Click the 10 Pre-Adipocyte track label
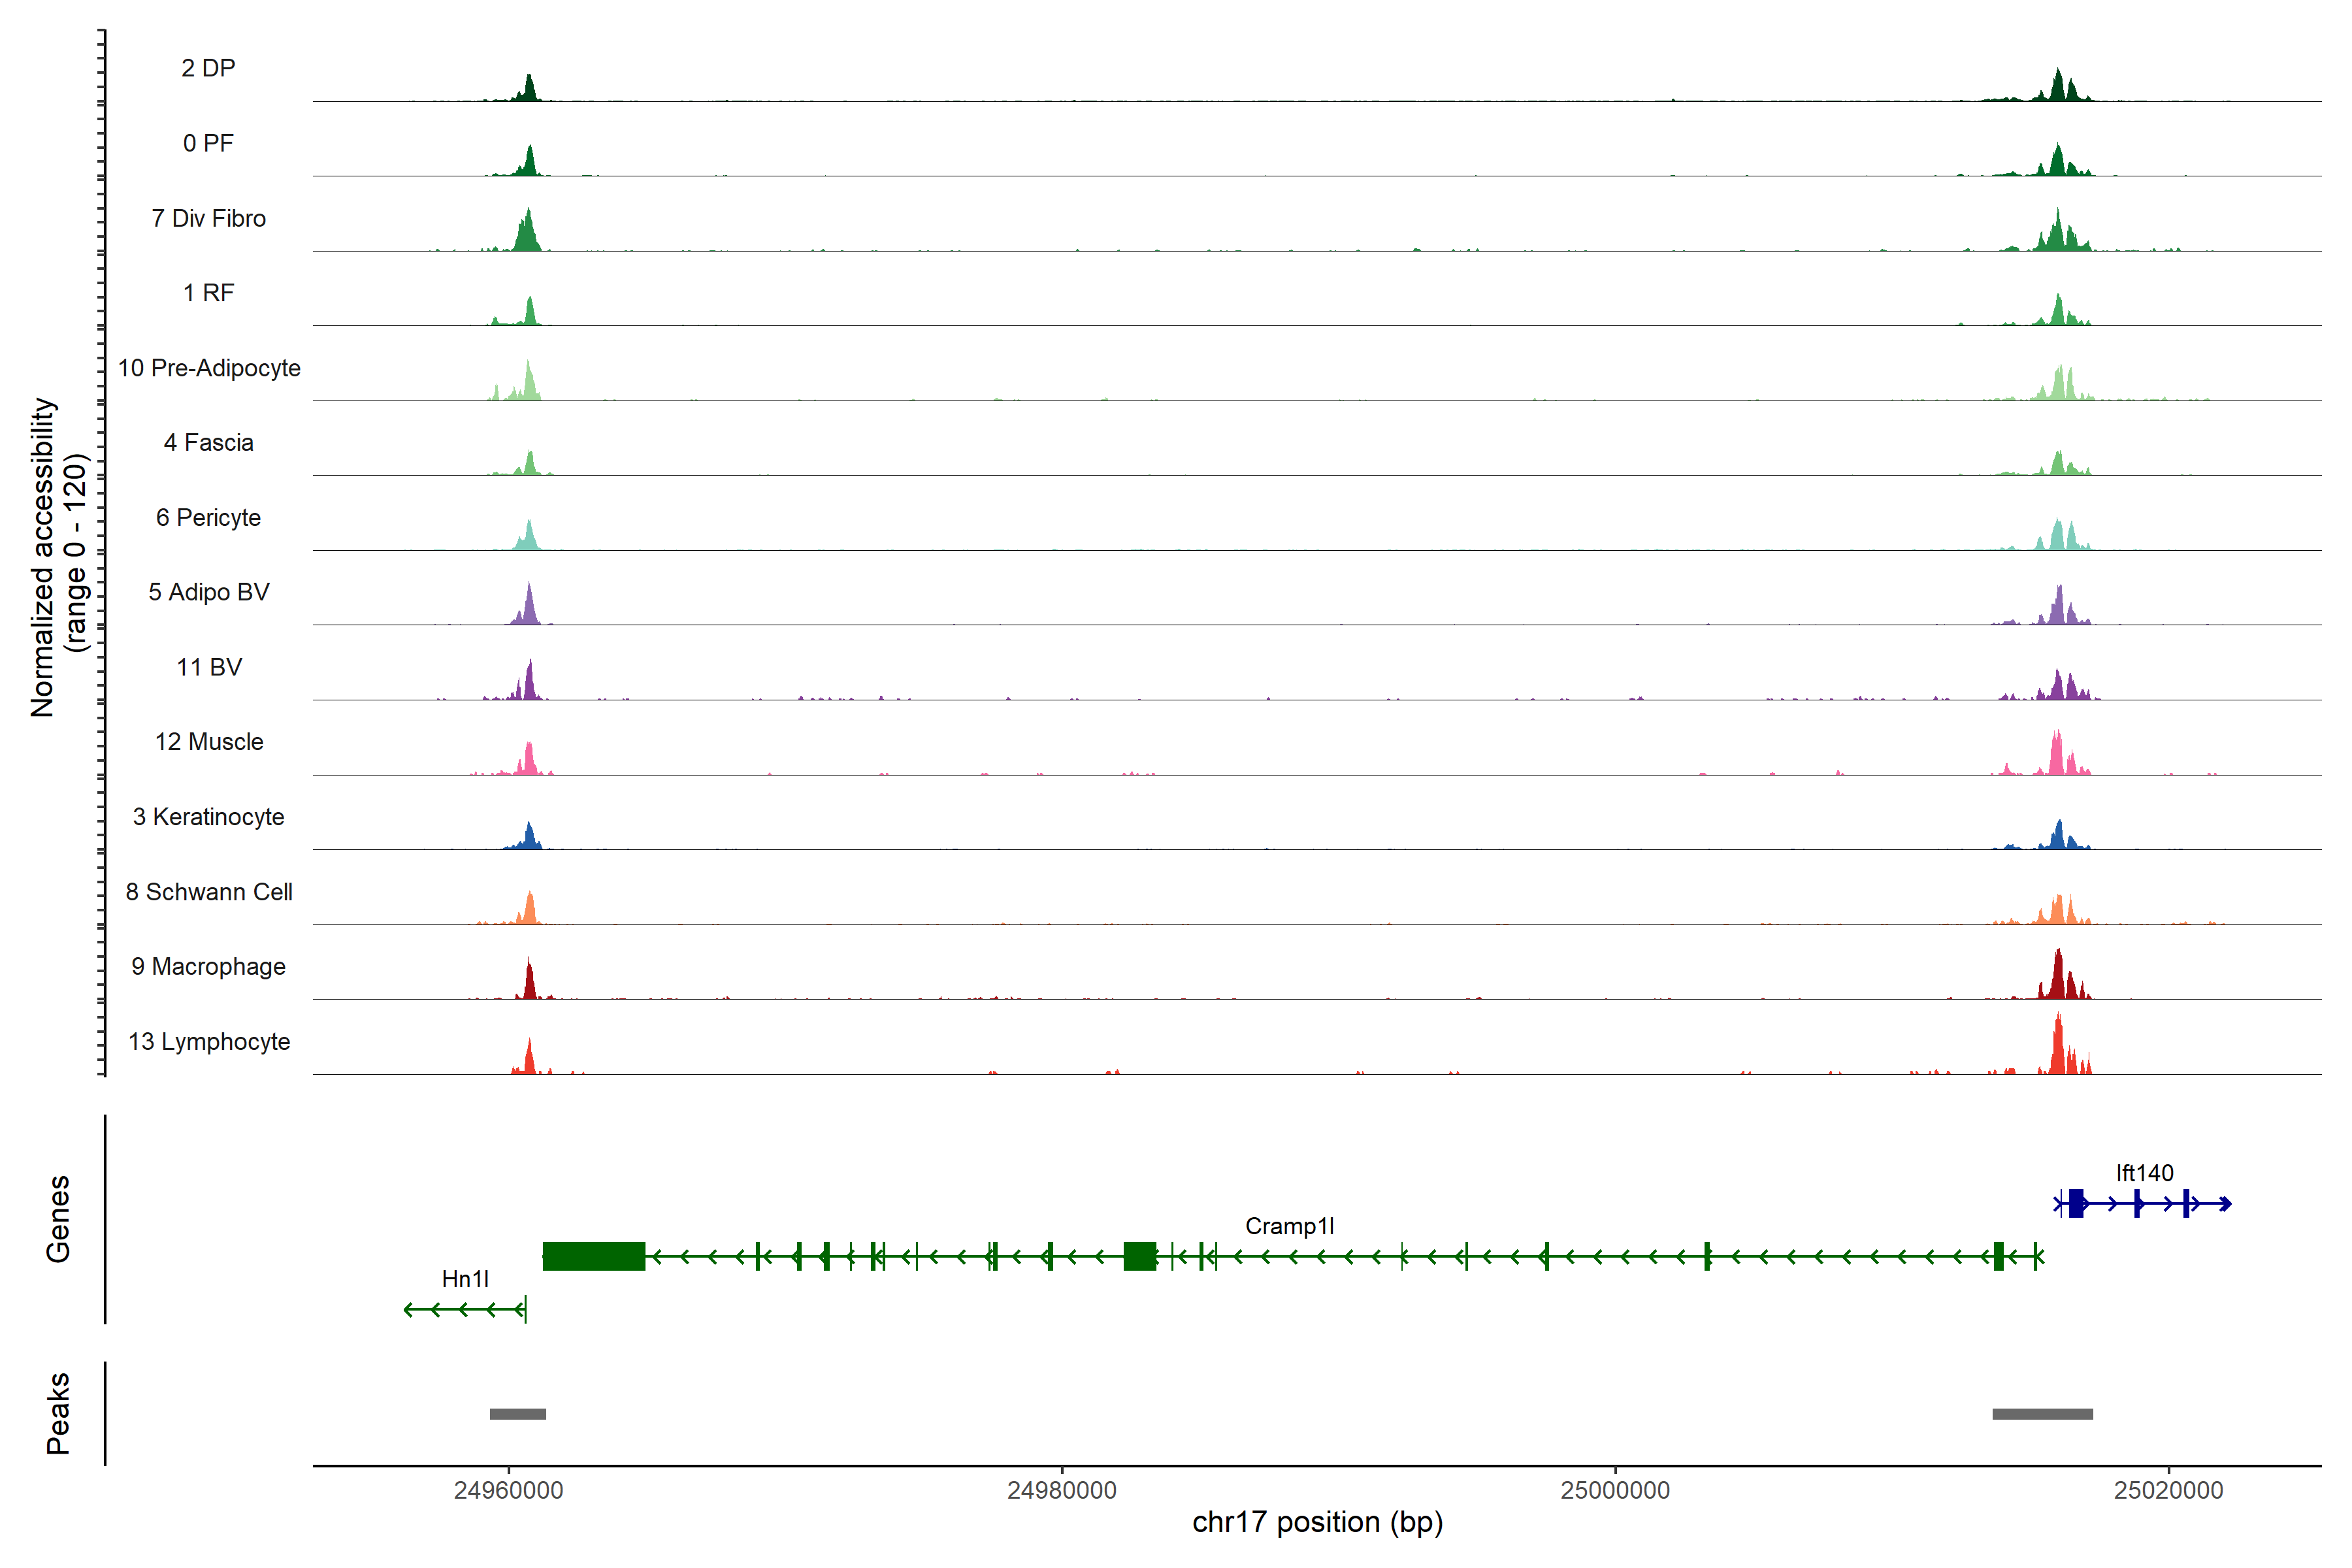 tap(209, 368)
